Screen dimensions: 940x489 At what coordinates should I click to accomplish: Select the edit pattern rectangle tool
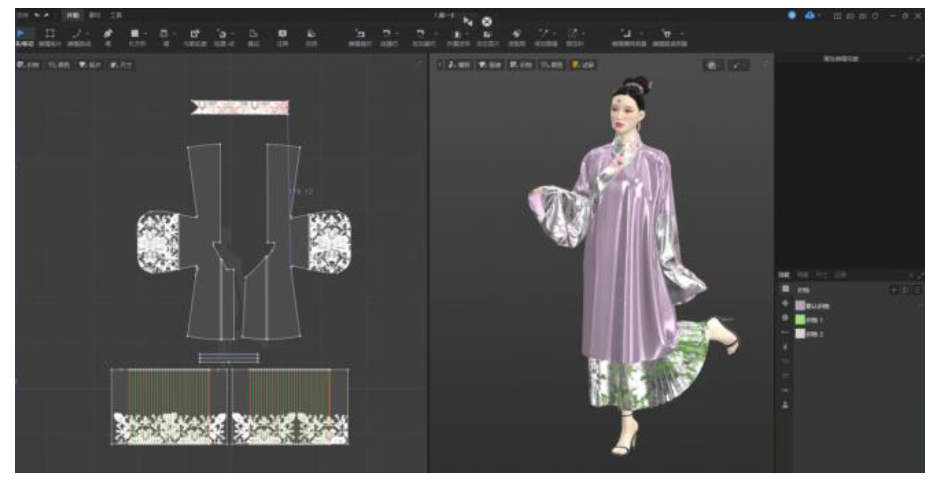50,34
